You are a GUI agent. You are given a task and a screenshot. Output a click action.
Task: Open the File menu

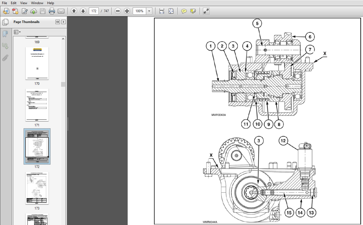point(4,3)
